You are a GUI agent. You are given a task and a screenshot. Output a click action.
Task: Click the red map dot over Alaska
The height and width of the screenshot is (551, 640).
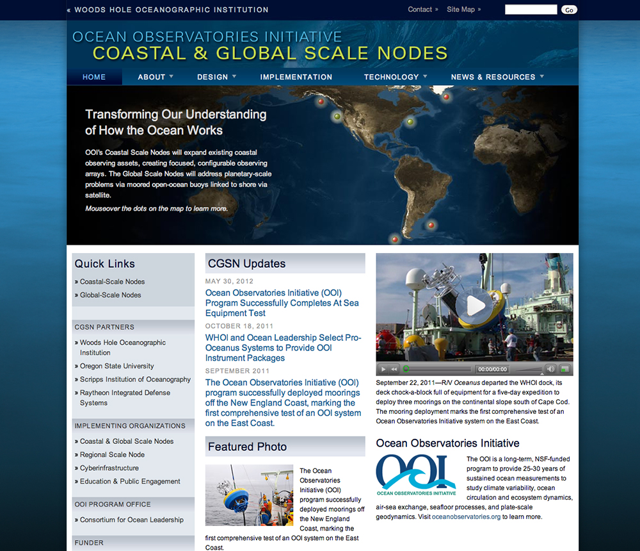(321, 101)
